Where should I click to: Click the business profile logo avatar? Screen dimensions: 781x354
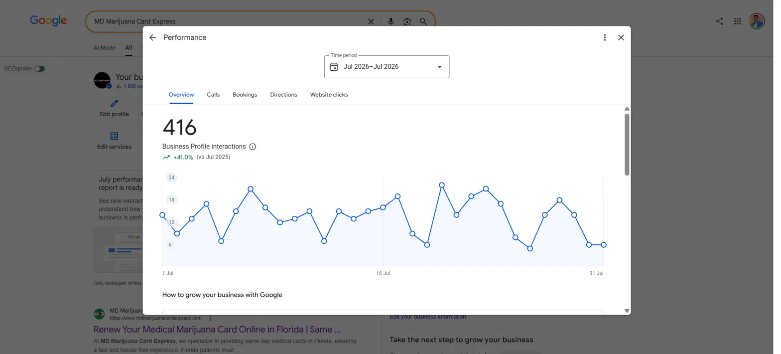click(x=102, y=80)
